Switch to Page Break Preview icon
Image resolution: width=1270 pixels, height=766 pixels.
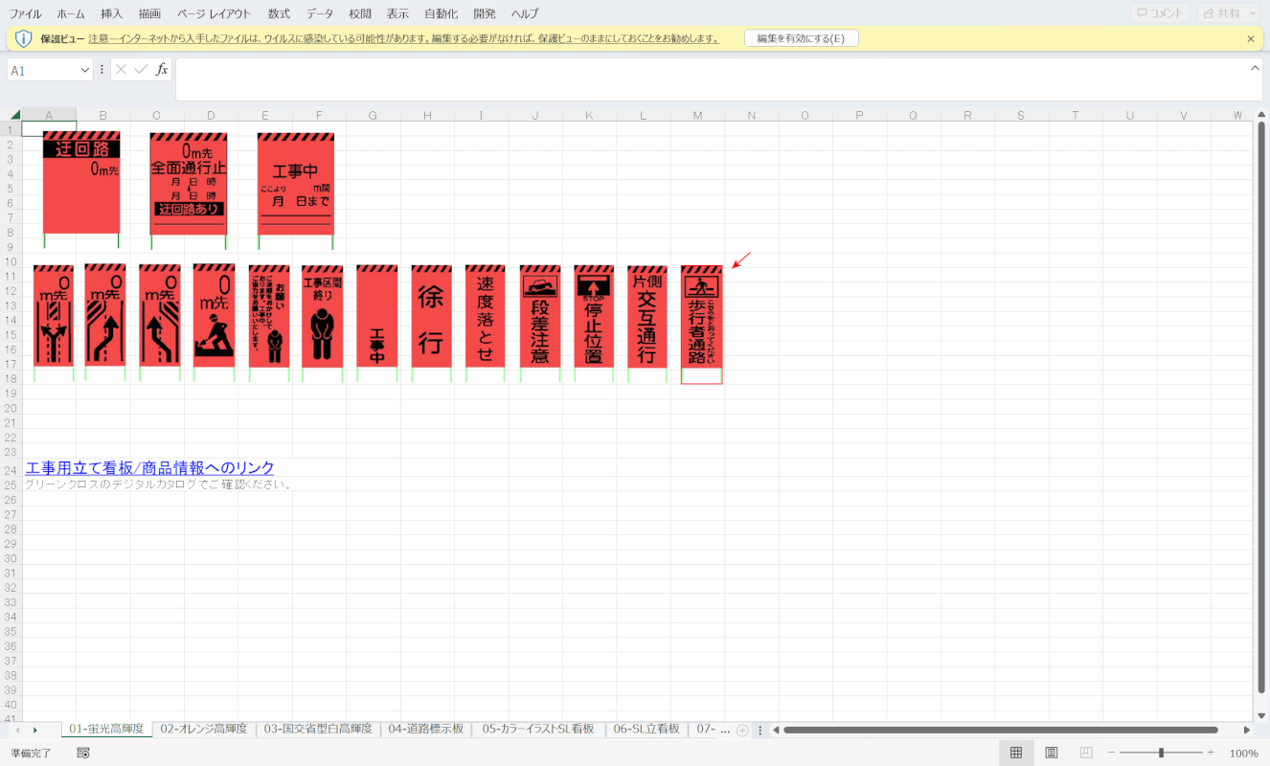pyautogui.click(x=1086, y=754)
